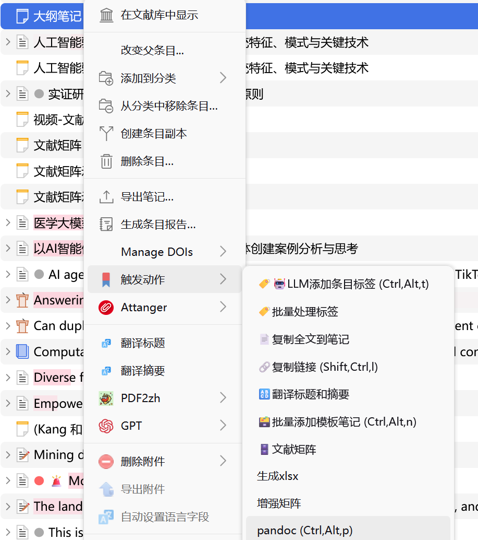
Task: Click the red Attanger paperclip icon
Action: pyautogui.click(x=106, y=307)
